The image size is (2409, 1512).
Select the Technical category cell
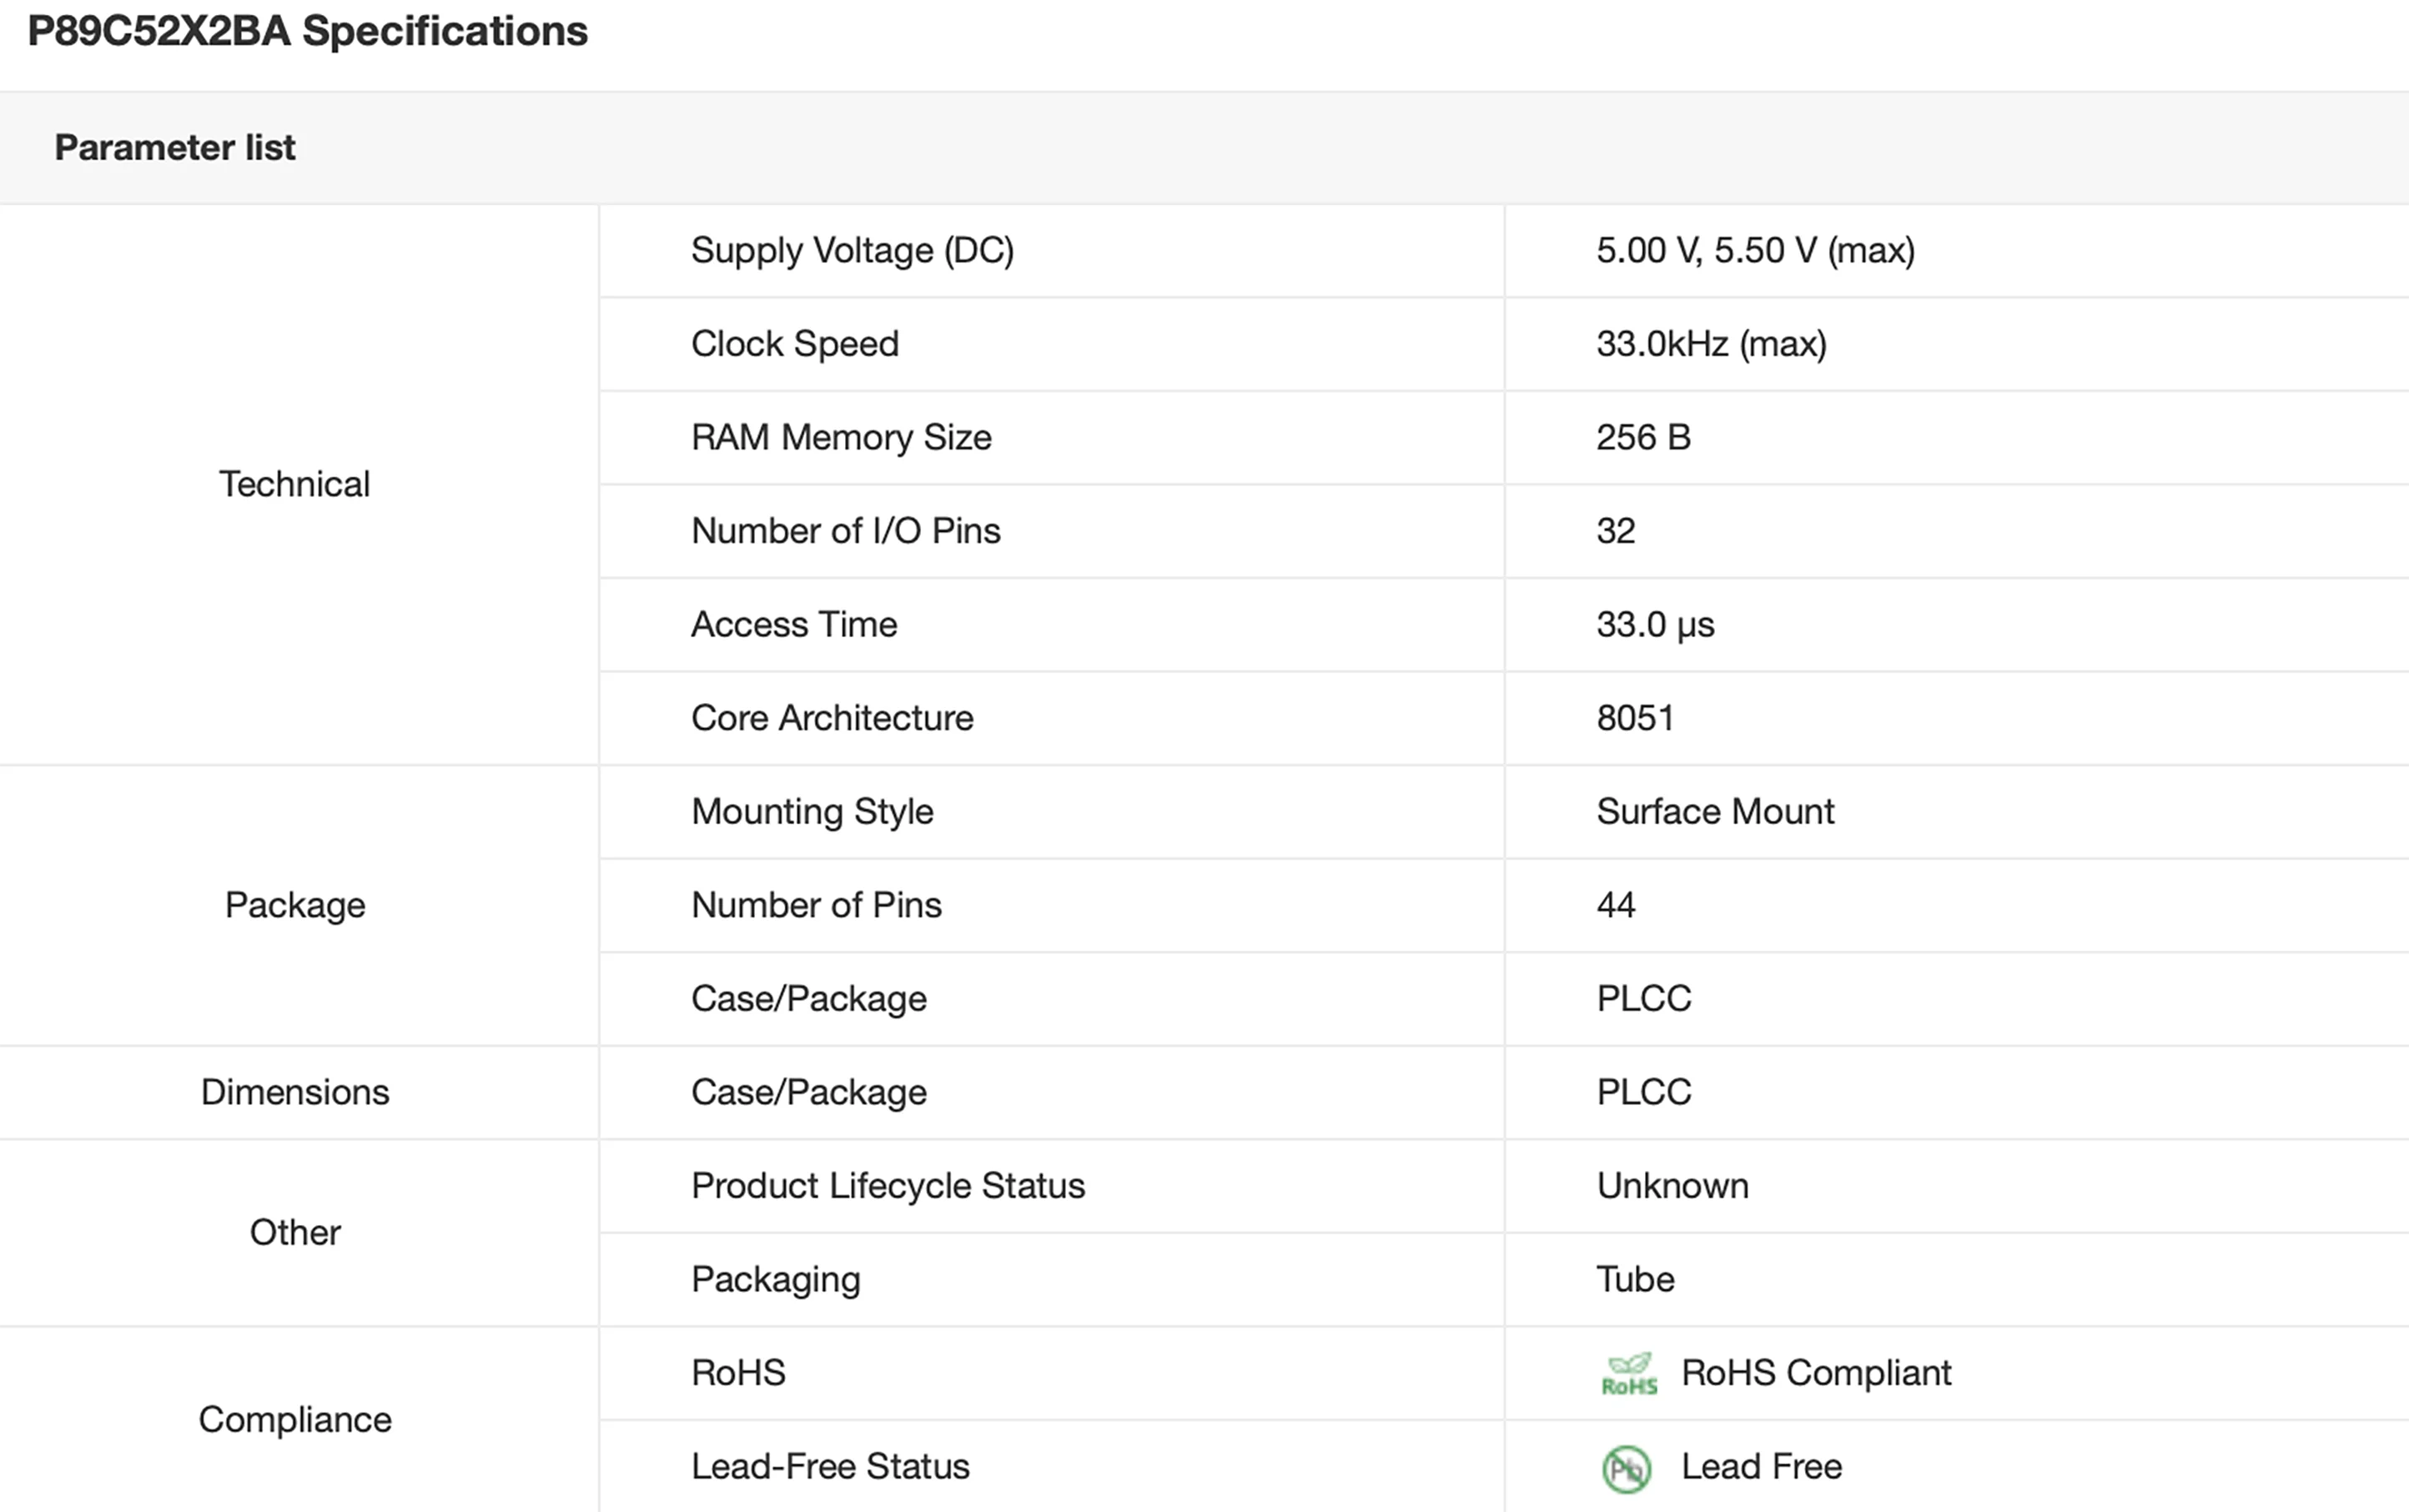point(294,484)
